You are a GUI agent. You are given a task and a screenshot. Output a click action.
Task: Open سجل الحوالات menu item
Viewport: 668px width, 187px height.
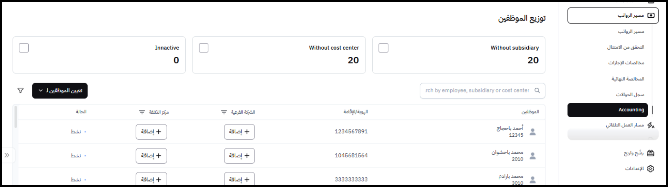(630, 95)
